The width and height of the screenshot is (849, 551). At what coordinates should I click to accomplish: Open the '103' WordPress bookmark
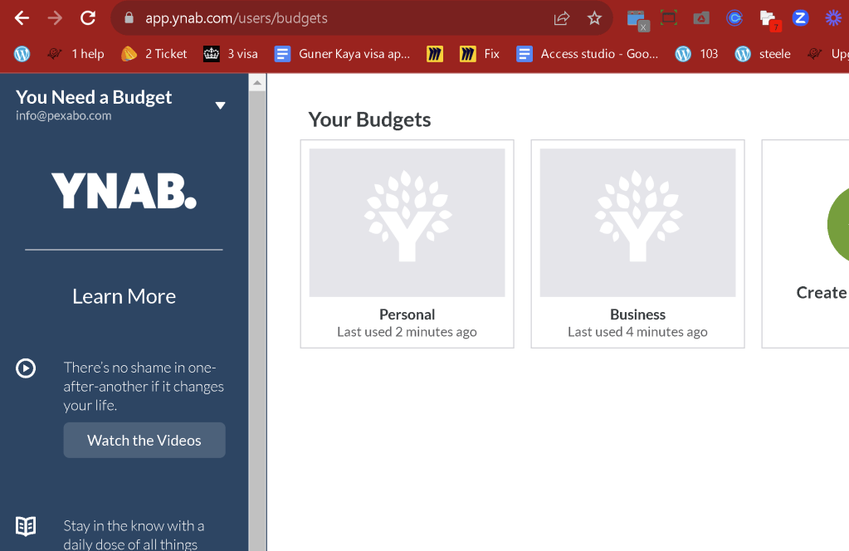(x=696, y=54)
